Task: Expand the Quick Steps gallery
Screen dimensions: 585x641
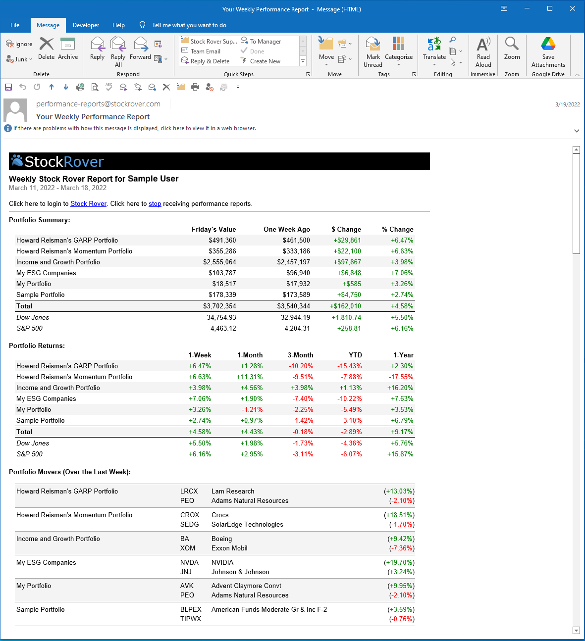Action: (303, 61)
